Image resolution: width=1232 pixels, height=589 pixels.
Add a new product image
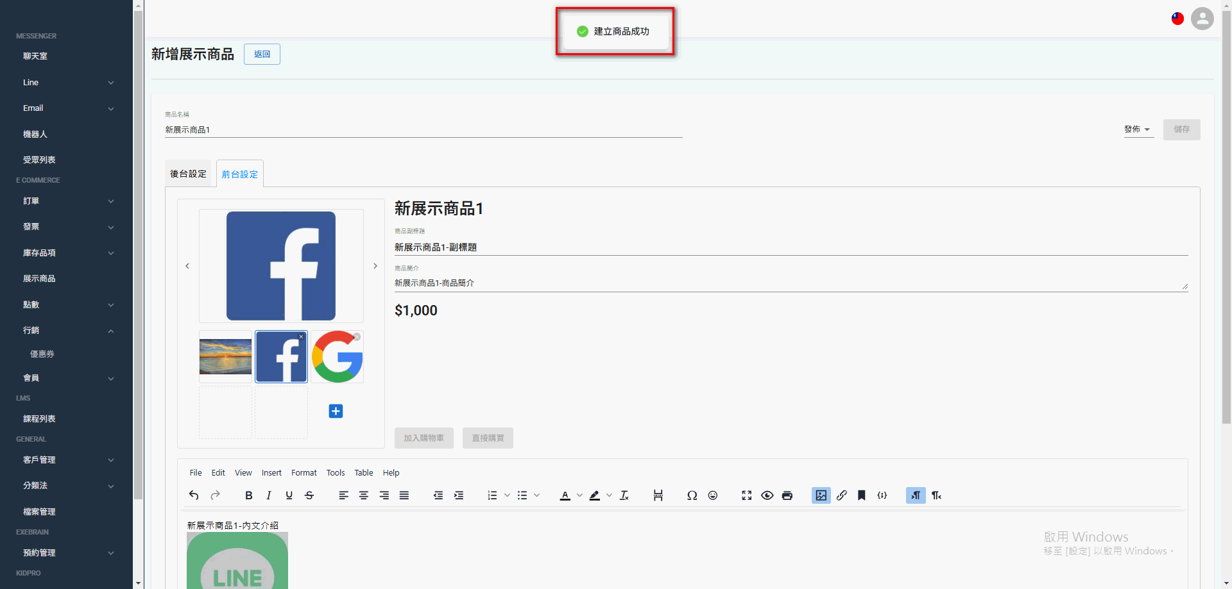336,411
